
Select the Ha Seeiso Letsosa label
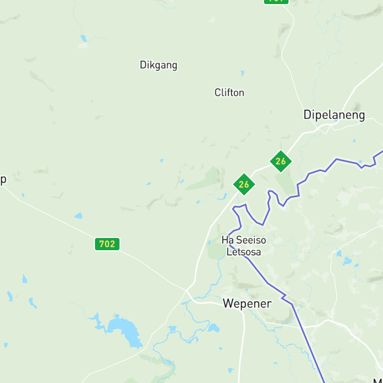pyautogui.click(x=244, y=246)
